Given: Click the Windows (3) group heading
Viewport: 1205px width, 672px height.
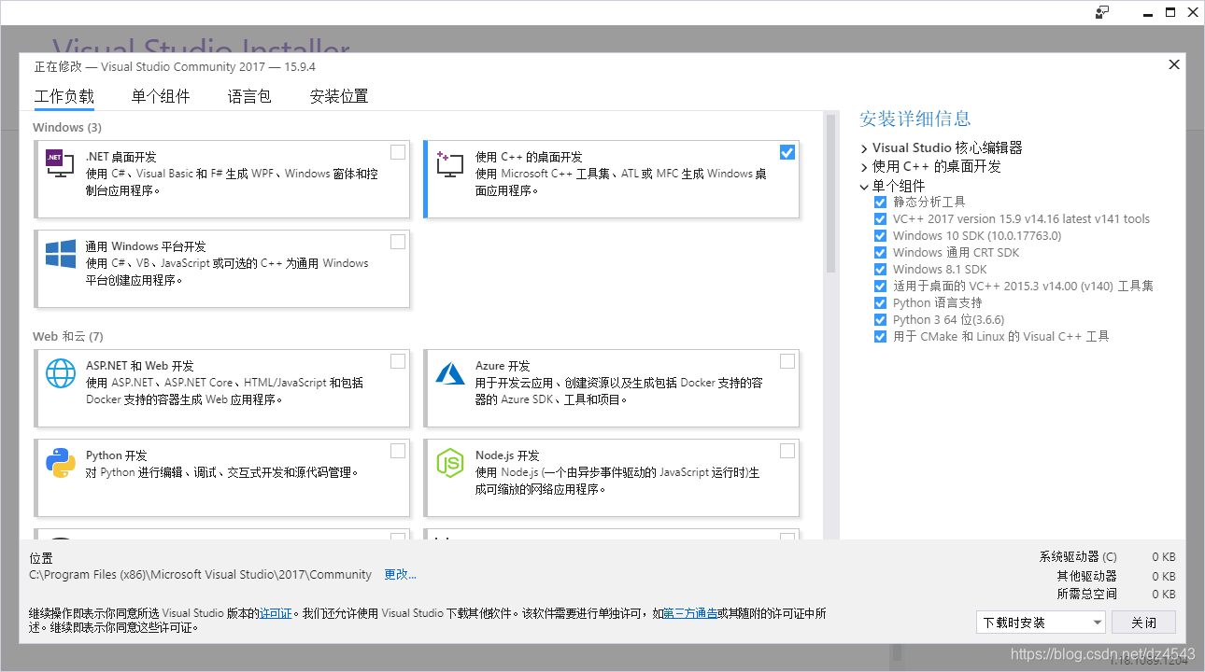Looking at the screenshot, I should click(67, 127).
